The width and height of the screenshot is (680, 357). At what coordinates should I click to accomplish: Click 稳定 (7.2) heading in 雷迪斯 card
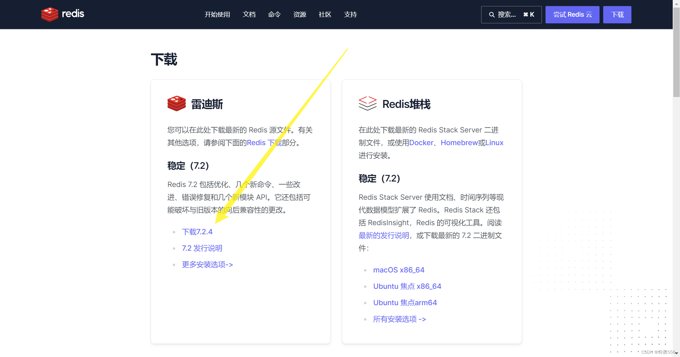point(188,166)
